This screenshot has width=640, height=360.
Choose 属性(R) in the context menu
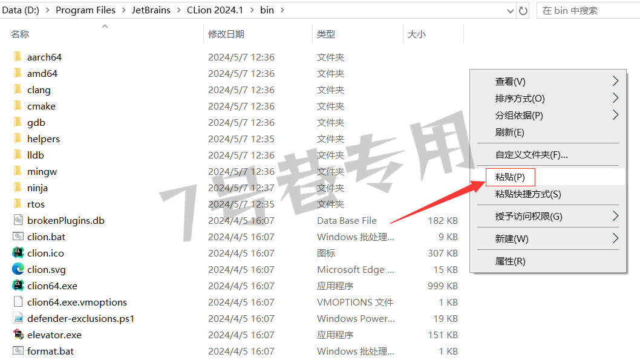[x=548, y=261]
